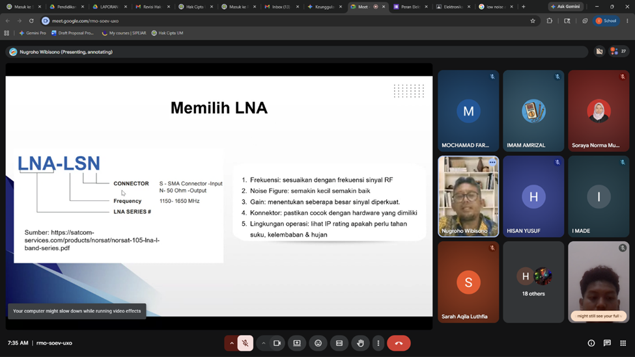This screenshot has width=635, height=357.
Task: Open the My courses SIPEJAR bookmark
Action: click(124, 33)
